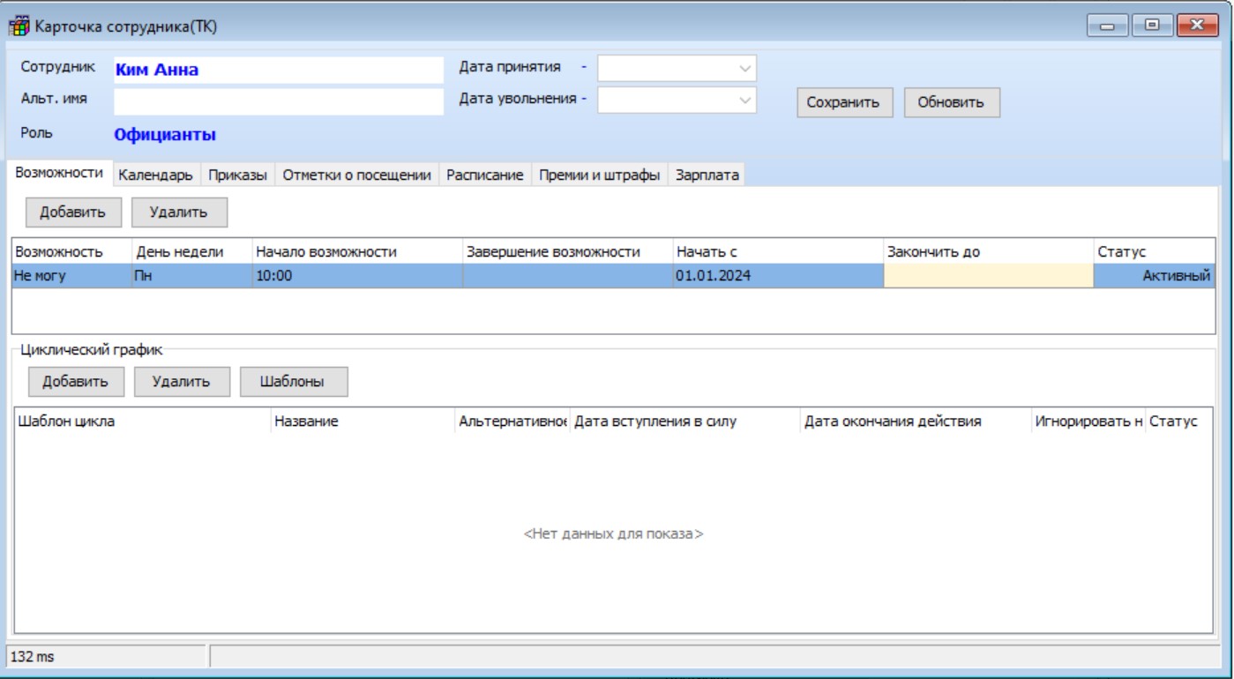This screenshot has height=679, width=1234.
Task: Click the Завершение возможности column header
Action: coord(567,252)
